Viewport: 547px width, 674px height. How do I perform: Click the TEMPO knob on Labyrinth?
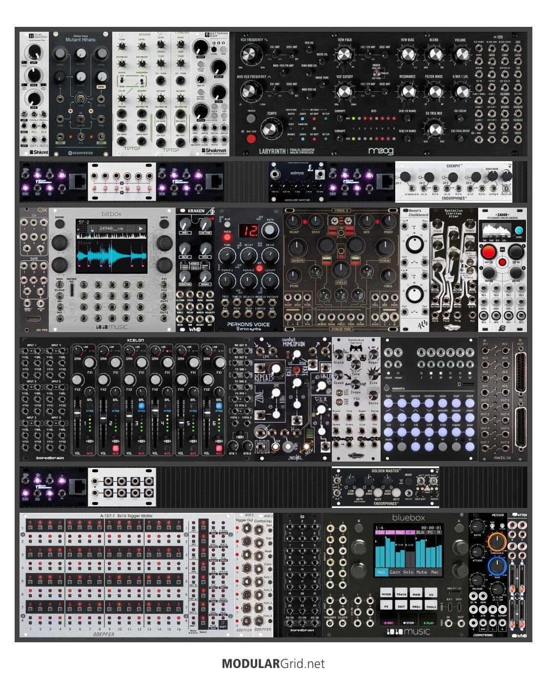(271, 129)
